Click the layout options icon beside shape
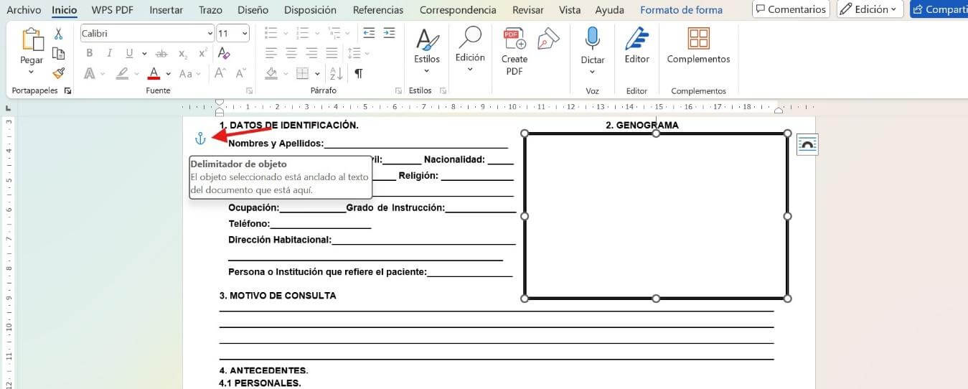 click(807, 144)
